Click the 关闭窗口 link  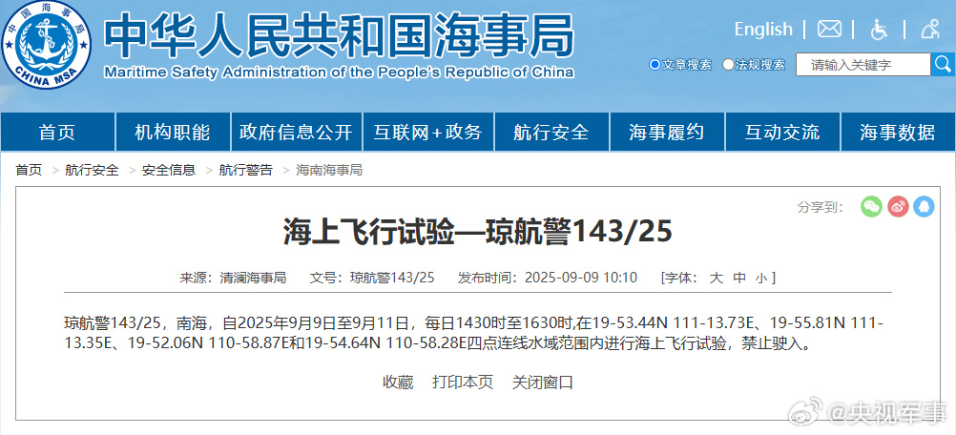543,382
